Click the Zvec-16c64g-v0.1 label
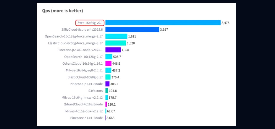The height and width of the screenshot is (129, 275). point(90,23)
